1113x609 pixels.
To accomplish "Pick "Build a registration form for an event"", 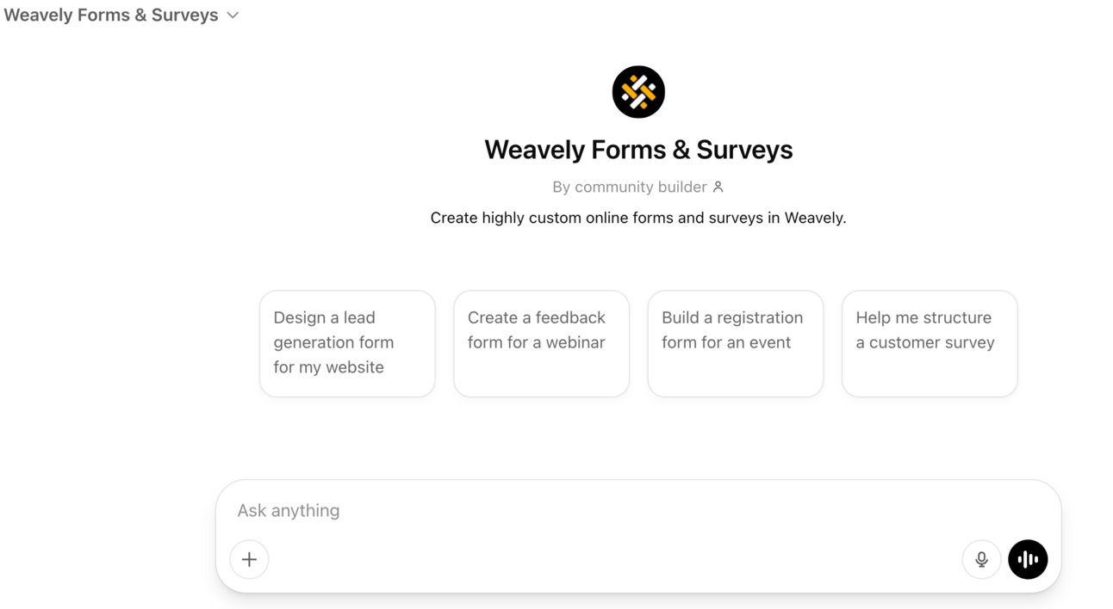I will 735,343.
